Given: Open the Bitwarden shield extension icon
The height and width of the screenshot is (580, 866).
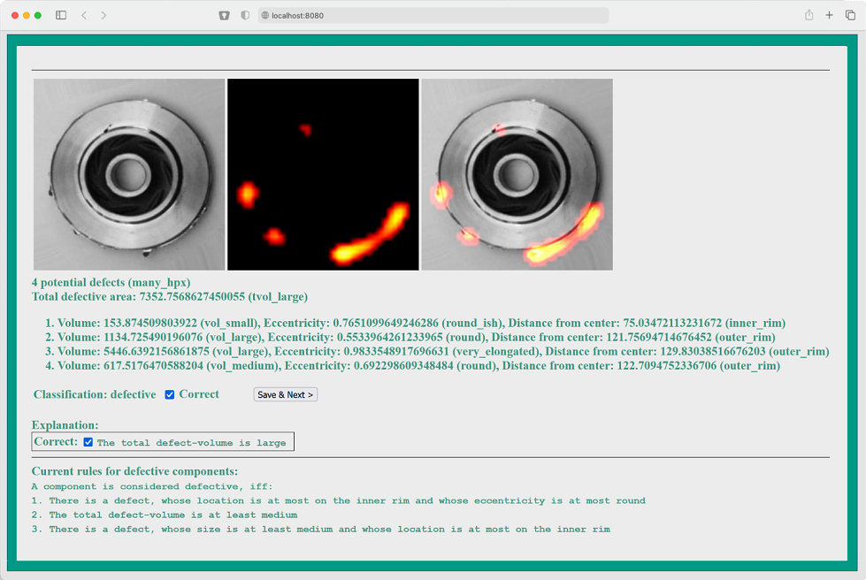Looking at the screenshot, I should (225, 15).
